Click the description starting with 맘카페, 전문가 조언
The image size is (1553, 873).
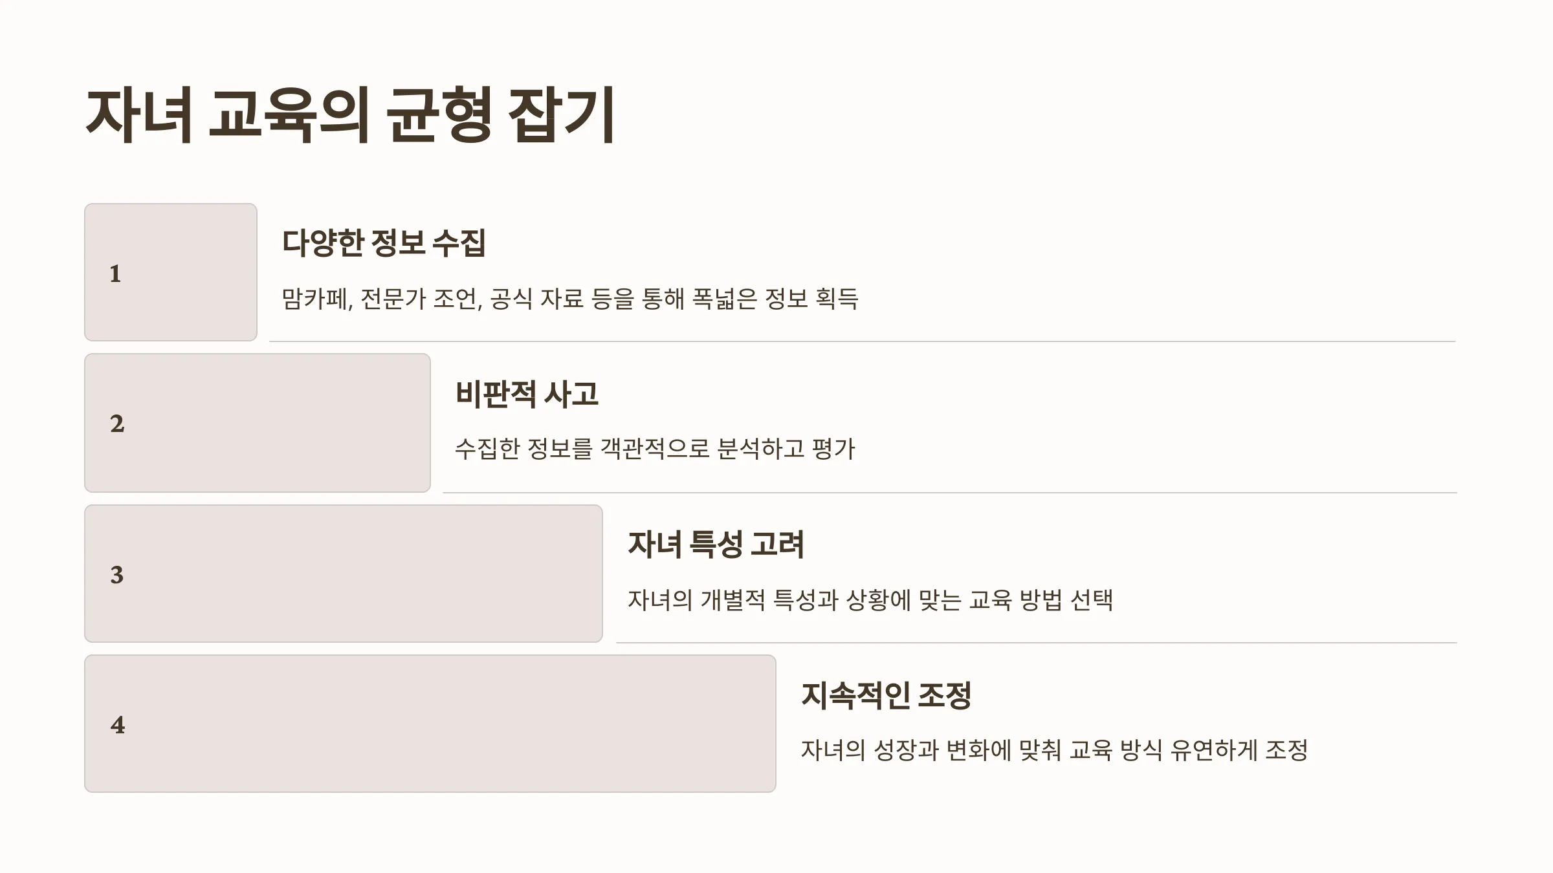pyautogui.click(x=570, y=299)
